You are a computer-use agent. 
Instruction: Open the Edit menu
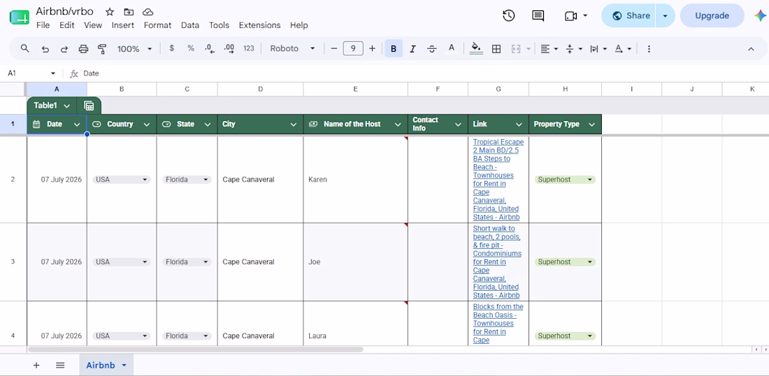pyautogui.click(x=66, y=25)
